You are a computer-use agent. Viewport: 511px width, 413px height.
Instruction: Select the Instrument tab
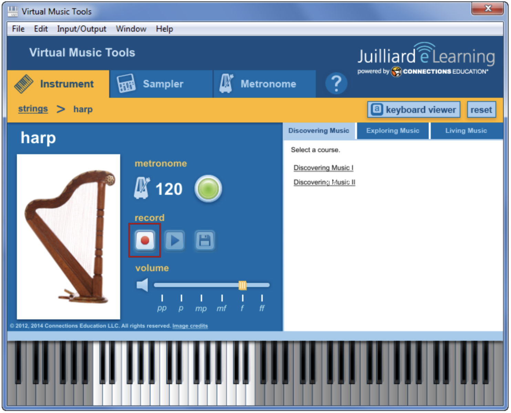(x=58, y=84)
